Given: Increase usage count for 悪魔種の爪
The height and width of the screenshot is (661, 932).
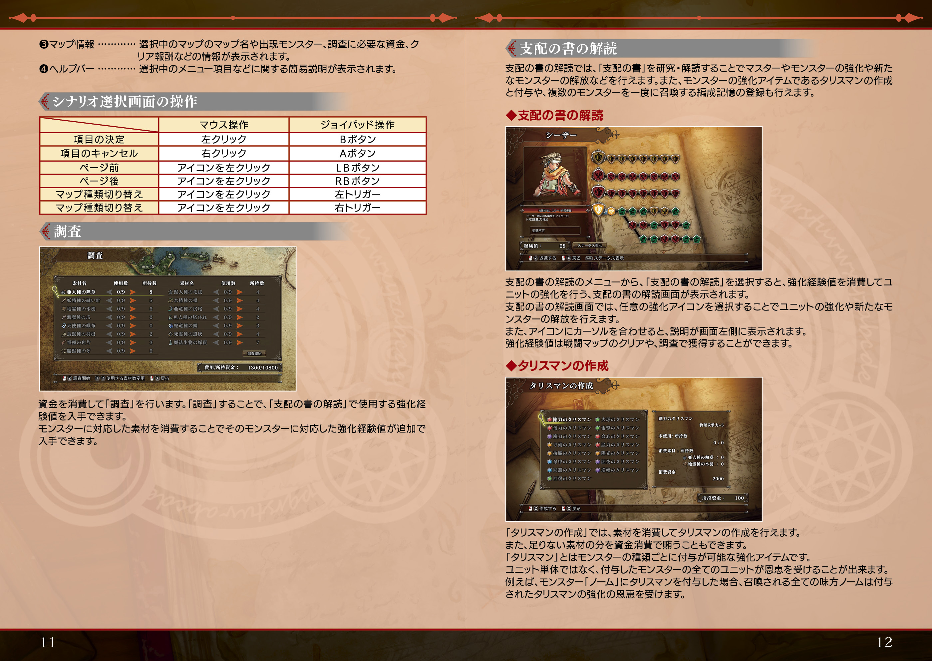Looking at the screenshot, I should 133,318.
